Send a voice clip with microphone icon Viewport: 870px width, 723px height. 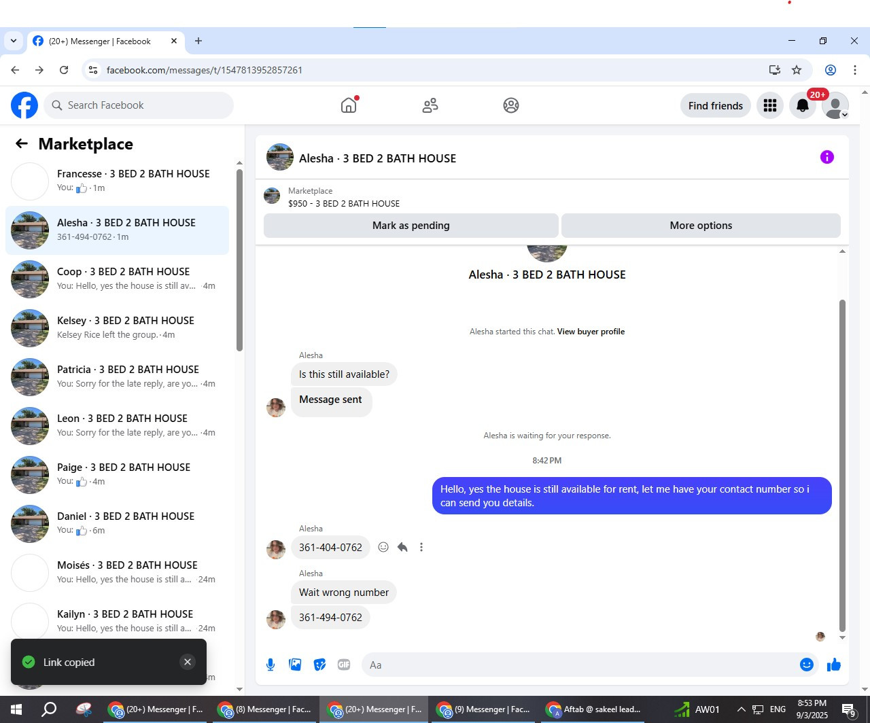click(x=271, y=665)
